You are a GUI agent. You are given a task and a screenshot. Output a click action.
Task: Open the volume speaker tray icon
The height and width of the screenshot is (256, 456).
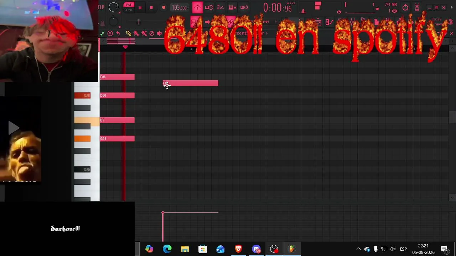[393, 249]
